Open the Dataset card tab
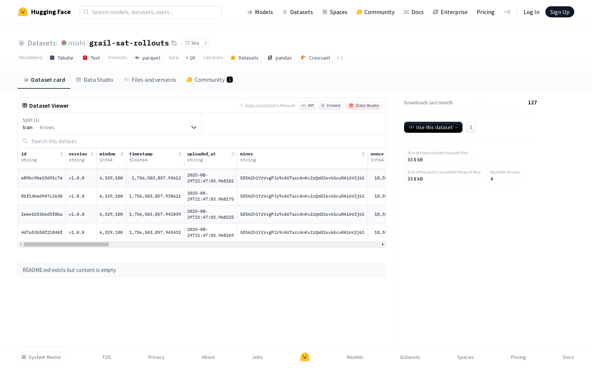 [x=44, y=80]
